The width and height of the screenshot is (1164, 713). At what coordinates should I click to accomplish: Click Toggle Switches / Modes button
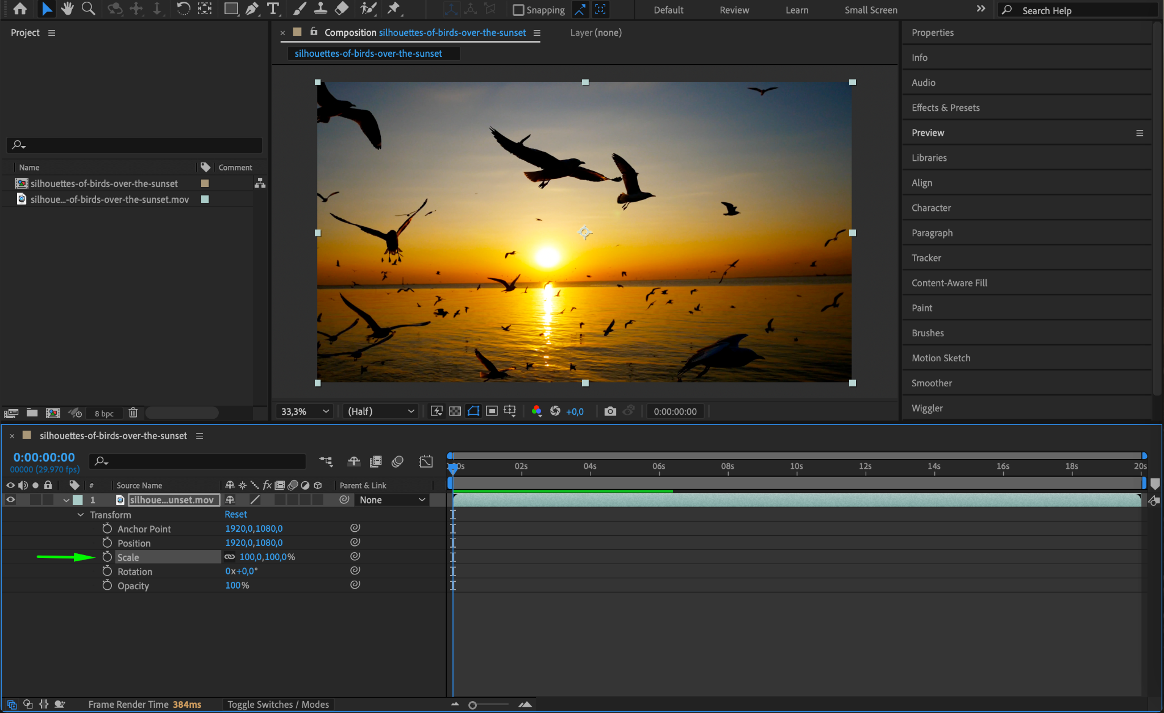click(x=278, y=704)
